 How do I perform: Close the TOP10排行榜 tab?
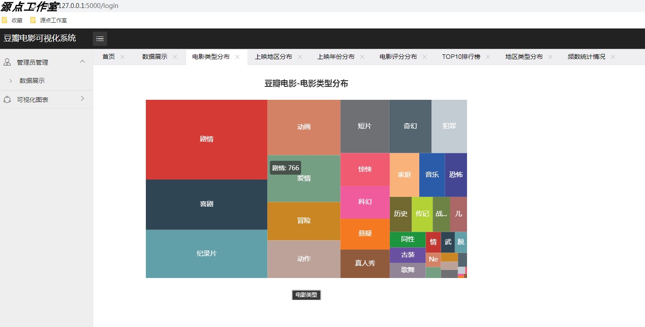[488, 57]
